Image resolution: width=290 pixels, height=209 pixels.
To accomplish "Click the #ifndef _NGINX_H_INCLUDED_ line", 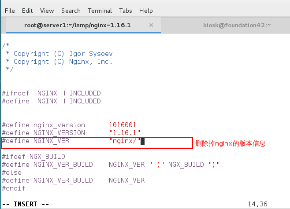I will pos(53,93).
